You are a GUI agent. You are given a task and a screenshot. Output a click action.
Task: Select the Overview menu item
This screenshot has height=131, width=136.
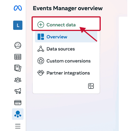coord(66,37)
